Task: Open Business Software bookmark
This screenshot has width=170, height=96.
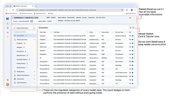Action: click(x=12, y=13)
